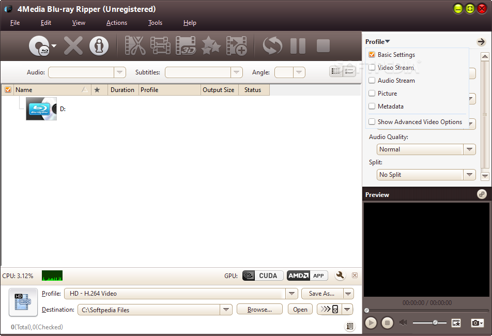Click the Browse... button
The image size is (492, 336).
pyautogui.click(x=259, y=309)
